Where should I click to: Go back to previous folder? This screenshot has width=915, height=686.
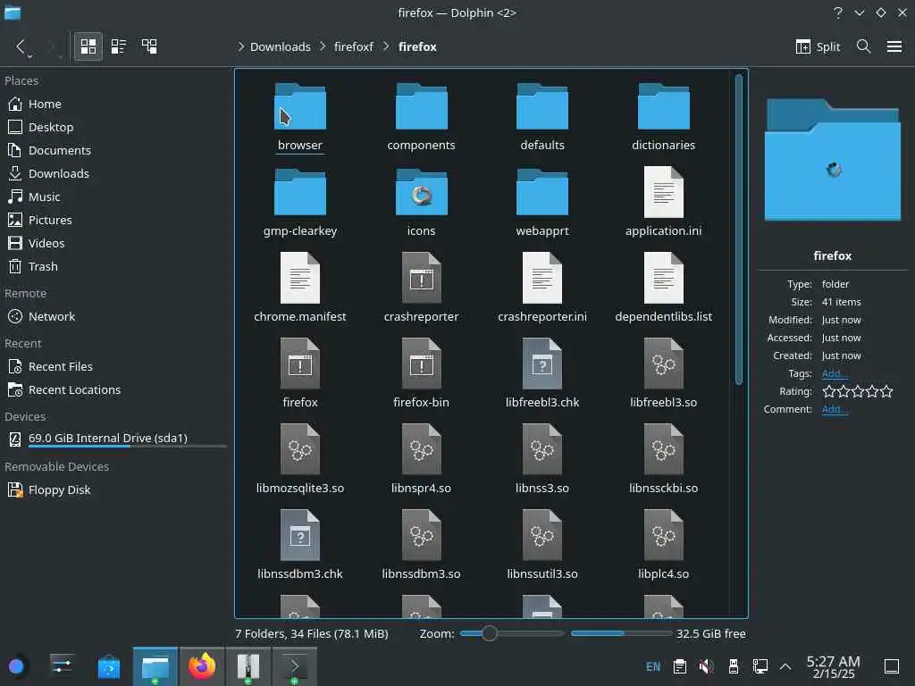[x=21, y=46]
